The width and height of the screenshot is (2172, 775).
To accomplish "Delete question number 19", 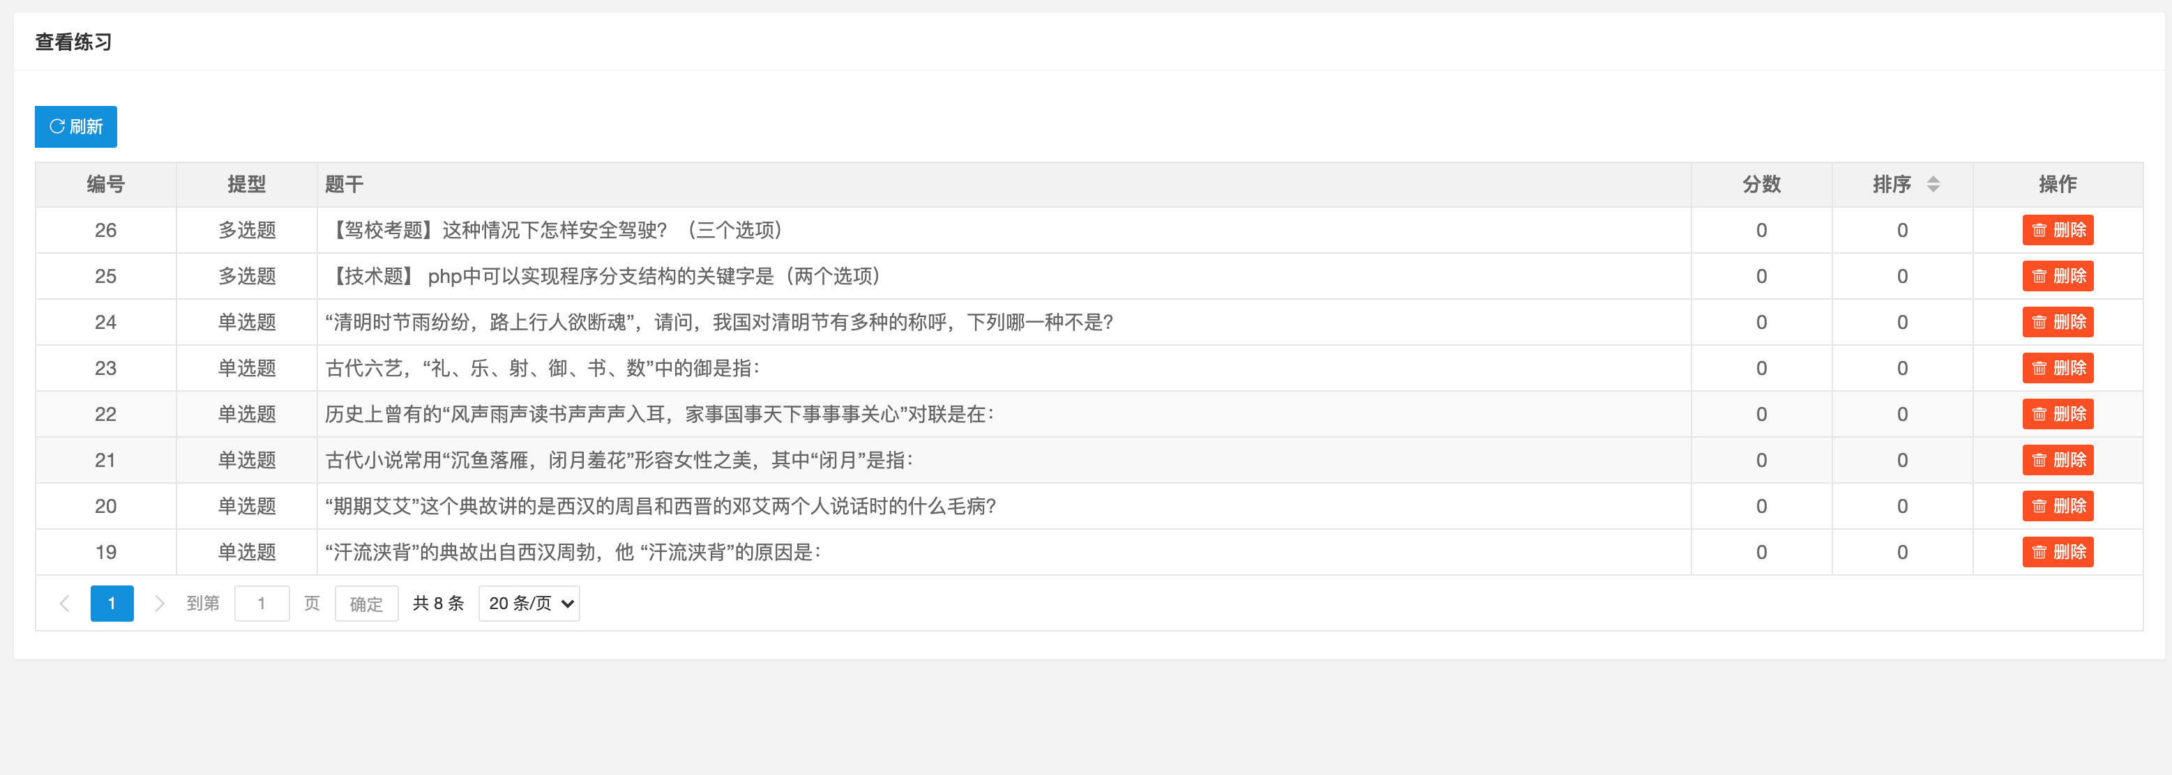I will pyautogui.click(x=2058, y=553).
